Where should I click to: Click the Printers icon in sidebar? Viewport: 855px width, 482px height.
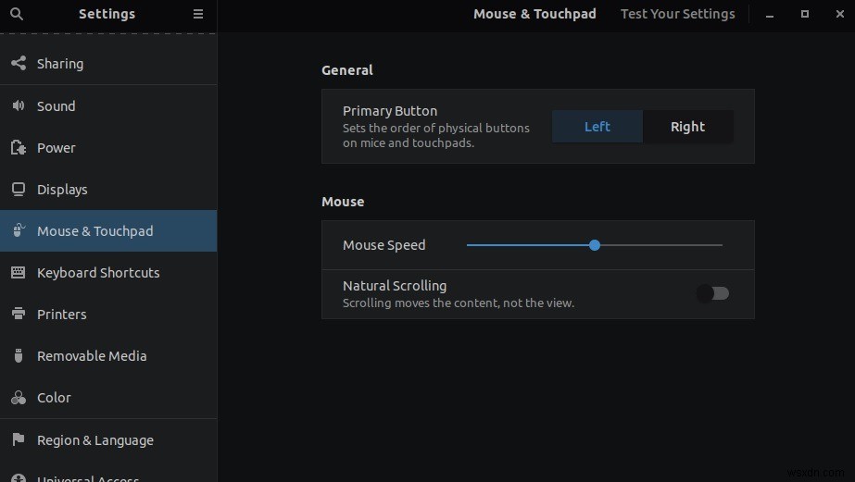[18, 315]
